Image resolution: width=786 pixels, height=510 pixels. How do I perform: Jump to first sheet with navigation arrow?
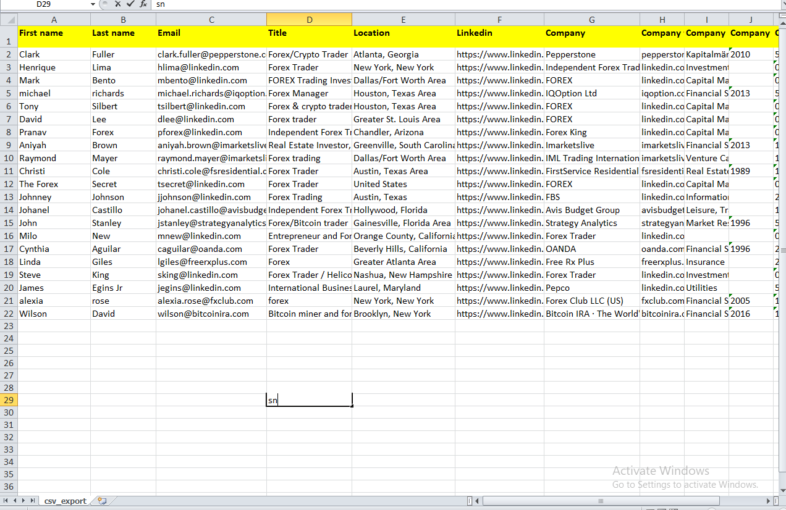click(6, 501)
